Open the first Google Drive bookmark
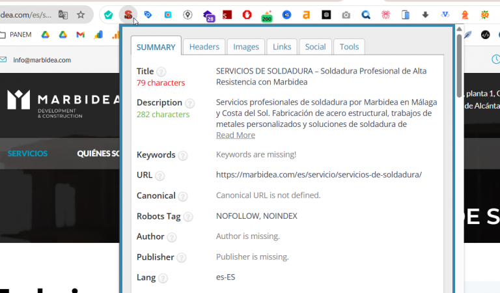 (x=46, y=35)
